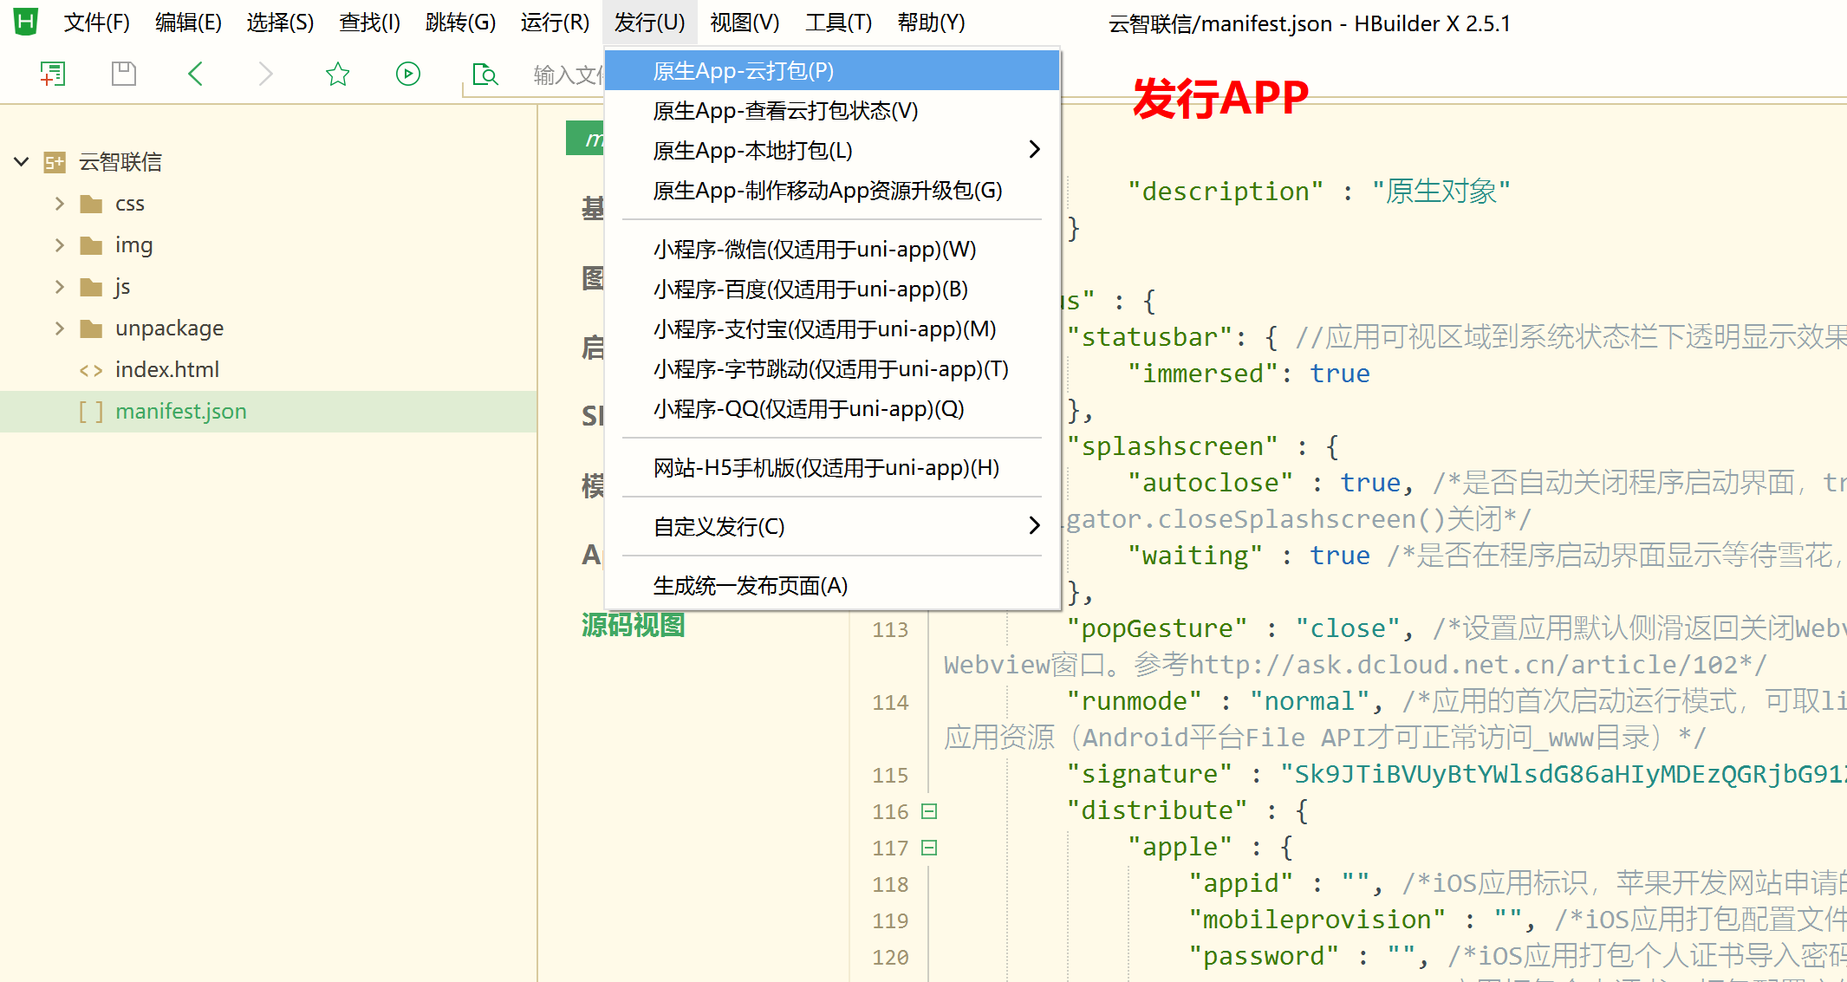Open index.html in the project tree
The image size is (1847, 982).
click(166, 370)
